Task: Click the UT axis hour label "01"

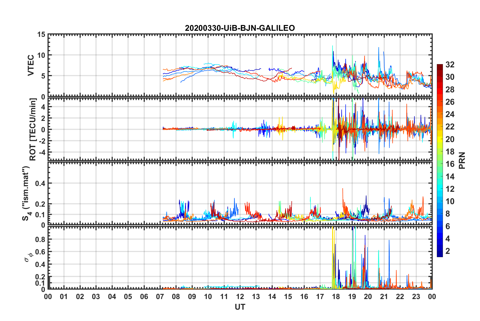Action: [x=64, y=297]
